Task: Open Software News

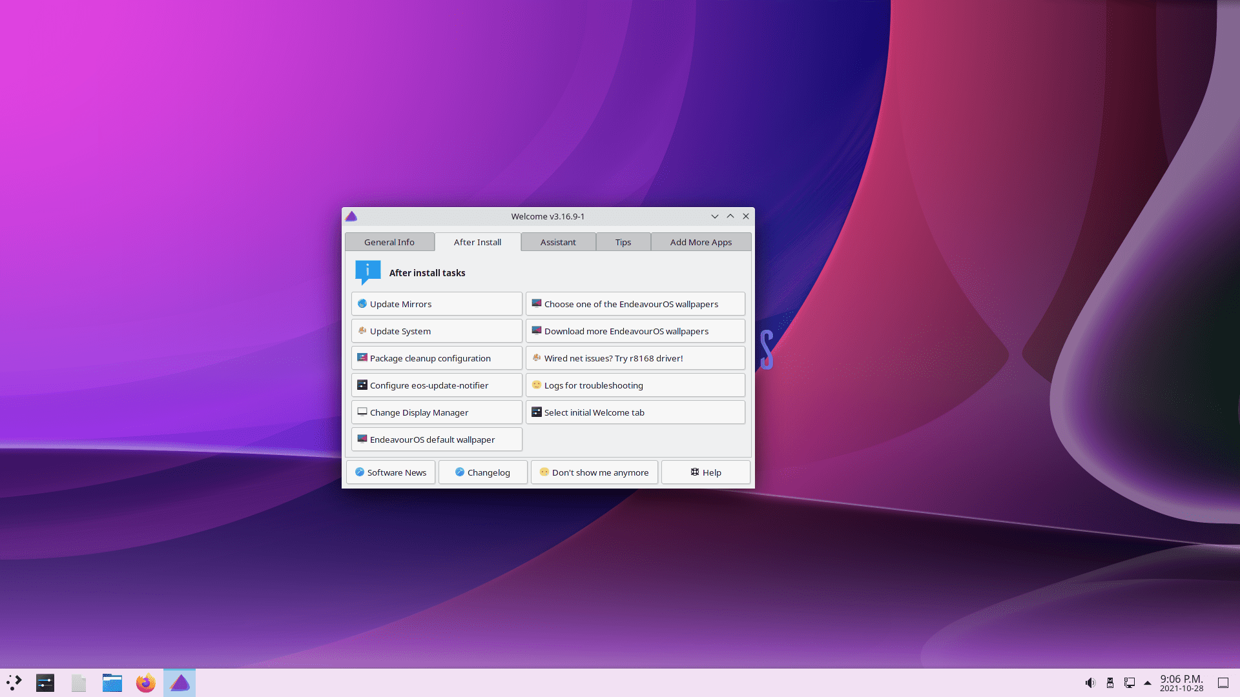Action: [391, 472]
